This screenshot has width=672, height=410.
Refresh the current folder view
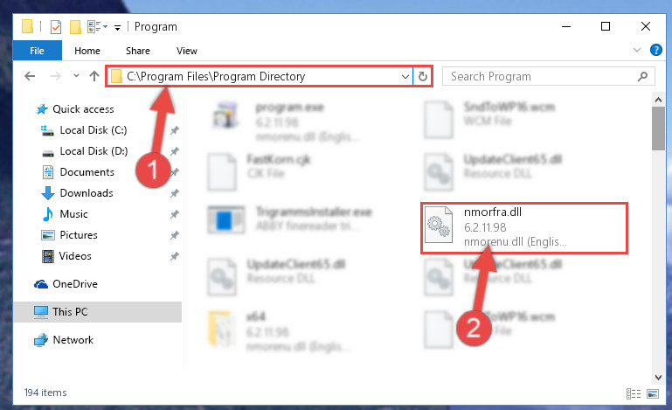tap(423, 76)
